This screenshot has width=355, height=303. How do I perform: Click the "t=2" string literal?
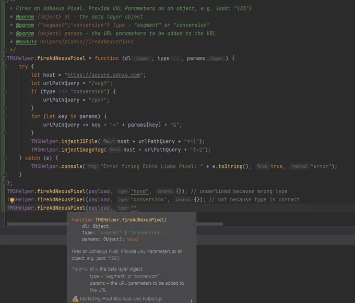197,150
